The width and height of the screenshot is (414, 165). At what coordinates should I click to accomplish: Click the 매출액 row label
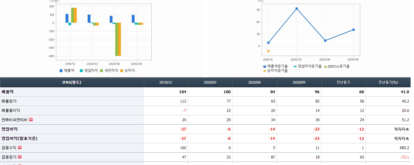8,92
